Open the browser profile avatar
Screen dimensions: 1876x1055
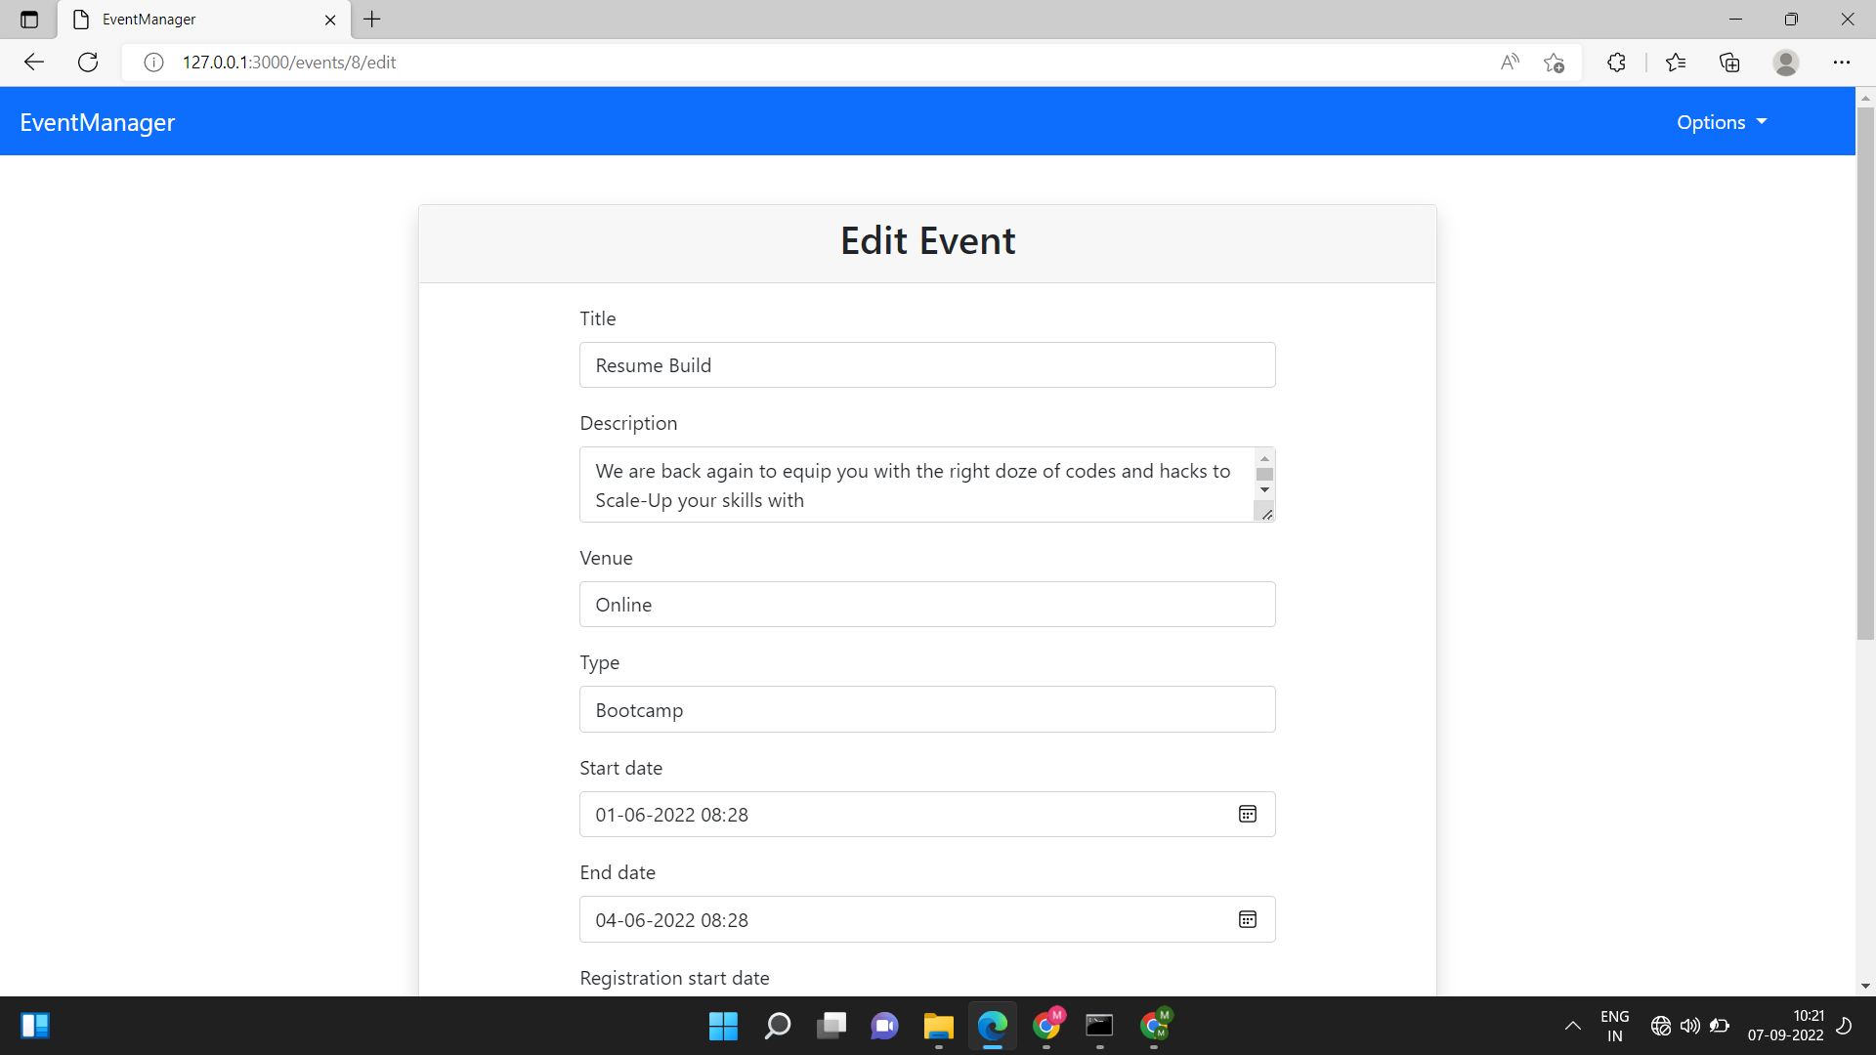point(1785,63)
